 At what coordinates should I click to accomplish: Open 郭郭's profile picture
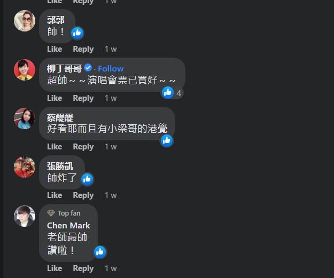coord(25,21)
